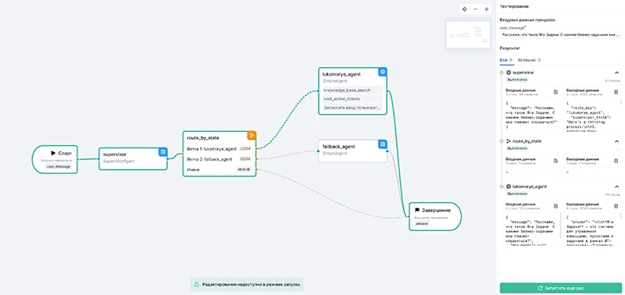
Task: Click Запустить ещё раз button
Action: tap(561, 288)
